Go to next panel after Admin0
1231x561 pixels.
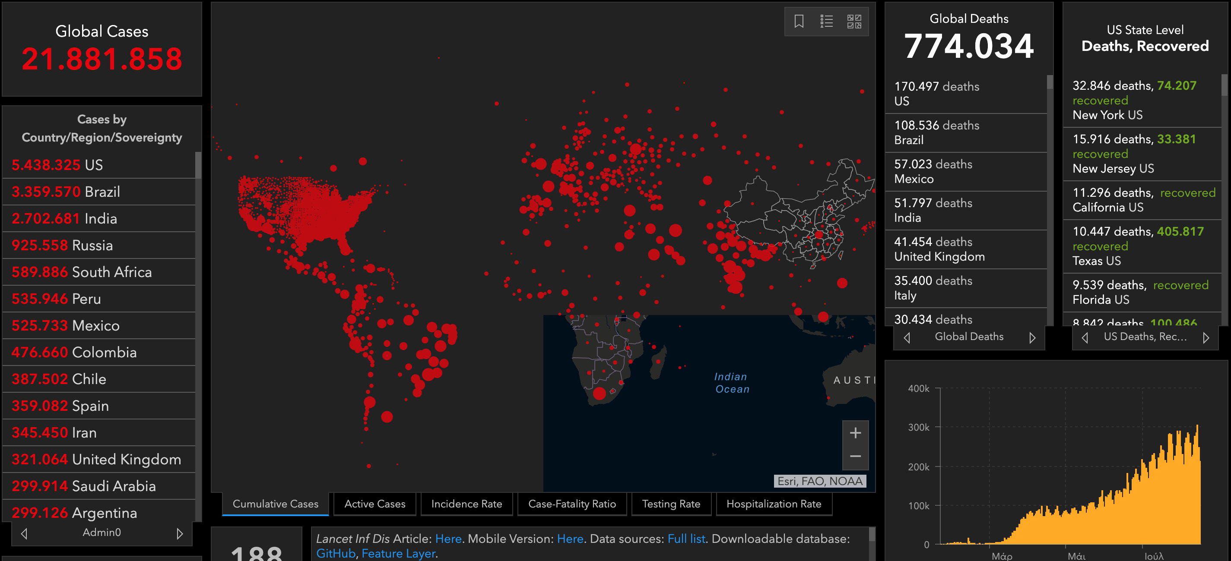click(x=180, y=533)
